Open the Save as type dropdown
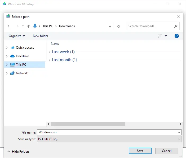Viewport: 186px width, 158px height. click(109, 139)
